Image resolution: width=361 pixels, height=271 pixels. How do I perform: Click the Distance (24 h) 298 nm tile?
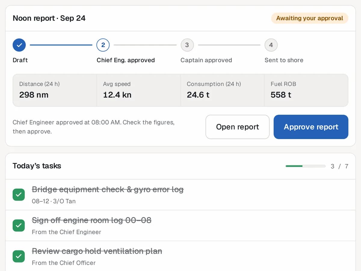pyautogui.click(x=55, y=90)
